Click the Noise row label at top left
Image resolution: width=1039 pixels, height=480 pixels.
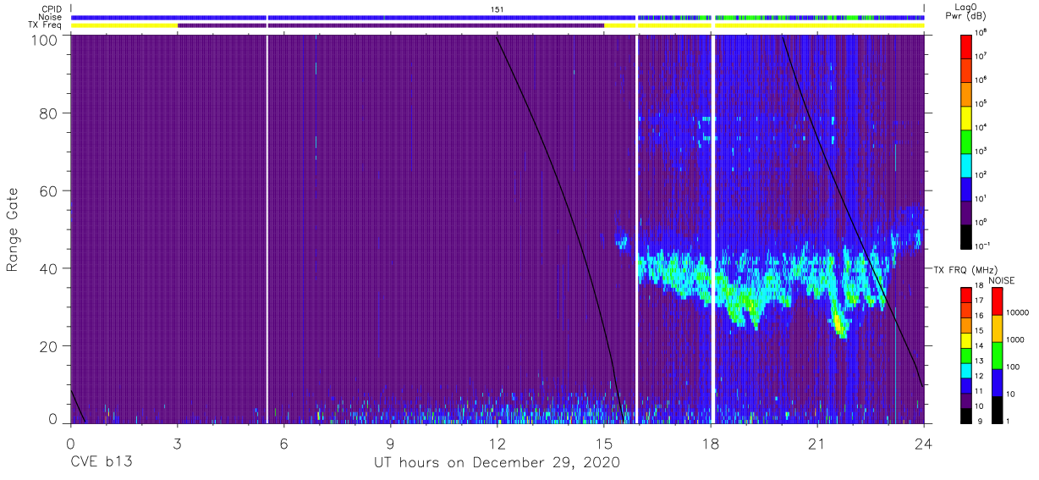(52, 17)
